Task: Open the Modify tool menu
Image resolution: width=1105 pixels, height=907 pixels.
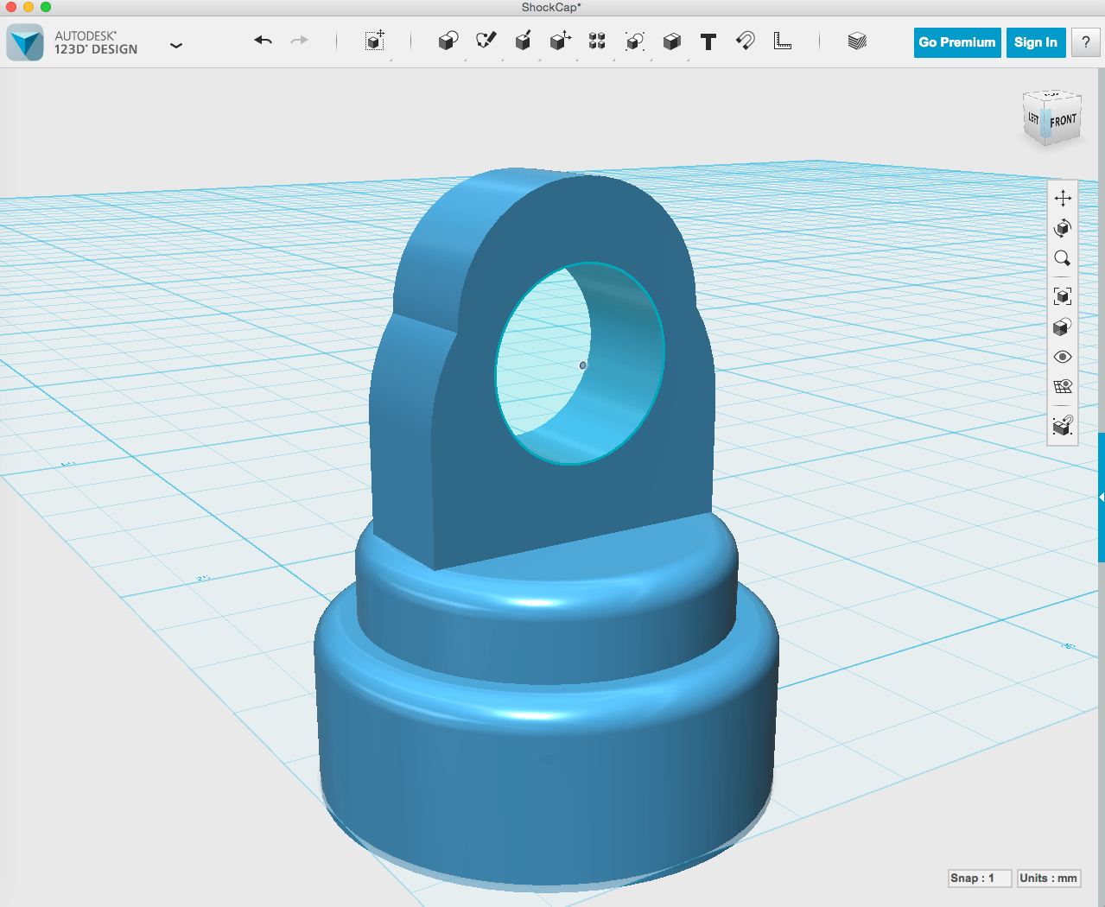Action: click(x=561, y=41)
